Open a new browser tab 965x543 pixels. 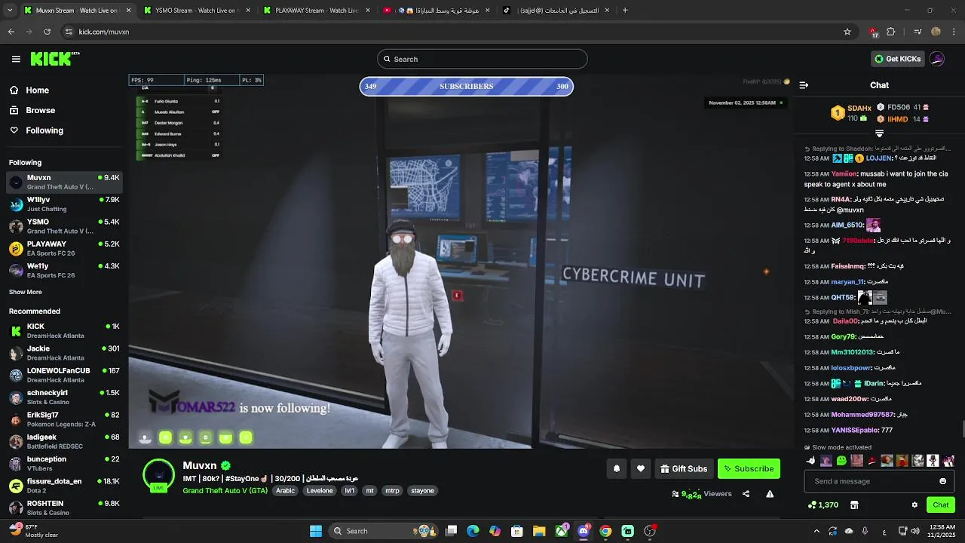(x=625, y=11)
